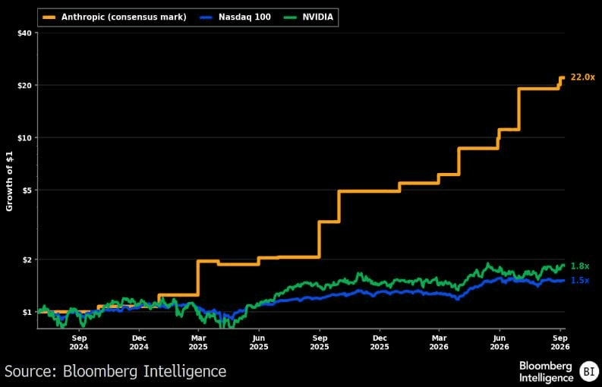The width and height of the screenshot is (602, 387).
Task: Click the Mar 2026 x-axis label
Action: (x=439, y=342)
